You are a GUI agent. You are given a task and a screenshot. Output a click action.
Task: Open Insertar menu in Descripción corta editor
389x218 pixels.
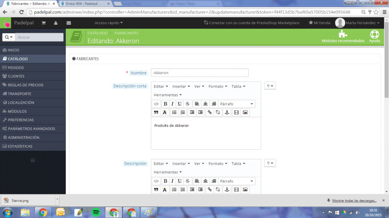pyautogui.click(x=181, y=86)
